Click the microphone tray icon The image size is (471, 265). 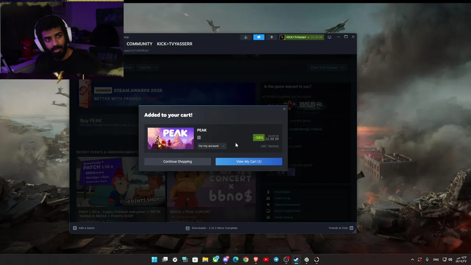coord(427,259)
